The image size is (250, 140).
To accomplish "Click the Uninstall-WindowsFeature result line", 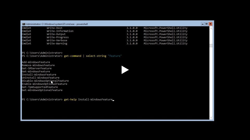I will click(41, 78).
